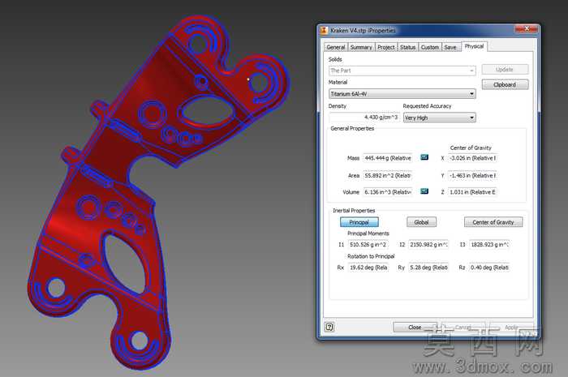This screenshot has width=568, height=377.
Task: Open the Material dropdown Titanium 6Al-4V
Action: (x=402, y=94)
